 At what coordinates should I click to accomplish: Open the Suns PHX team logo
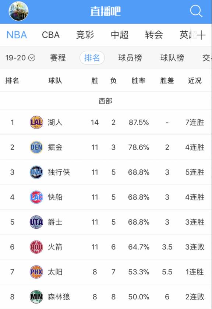pos(36,272)
